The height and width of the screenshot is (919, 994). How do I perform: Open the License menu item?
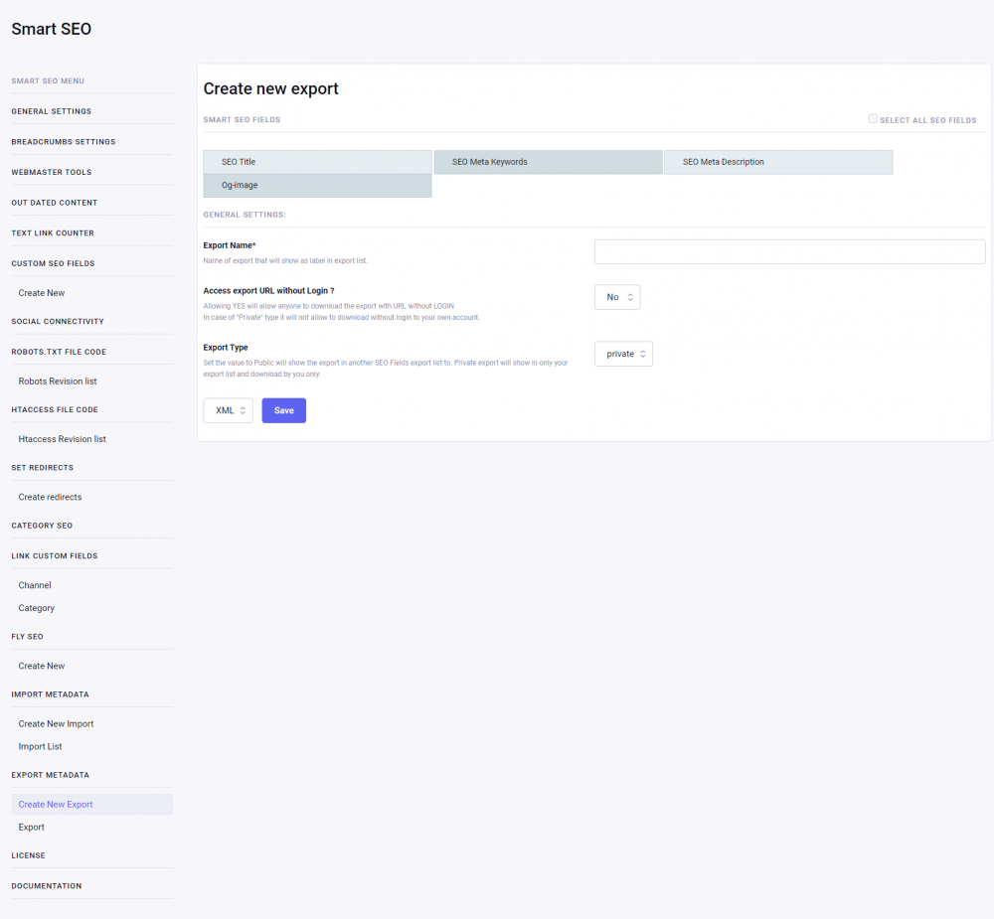tap(28, 855)
